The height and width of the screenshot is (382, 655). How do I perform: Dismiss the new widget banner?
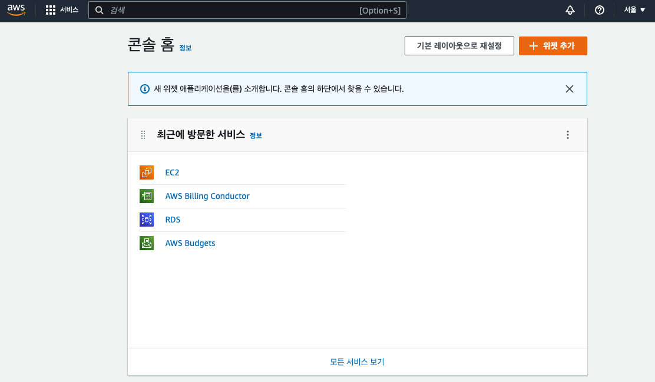pos(570,89)
